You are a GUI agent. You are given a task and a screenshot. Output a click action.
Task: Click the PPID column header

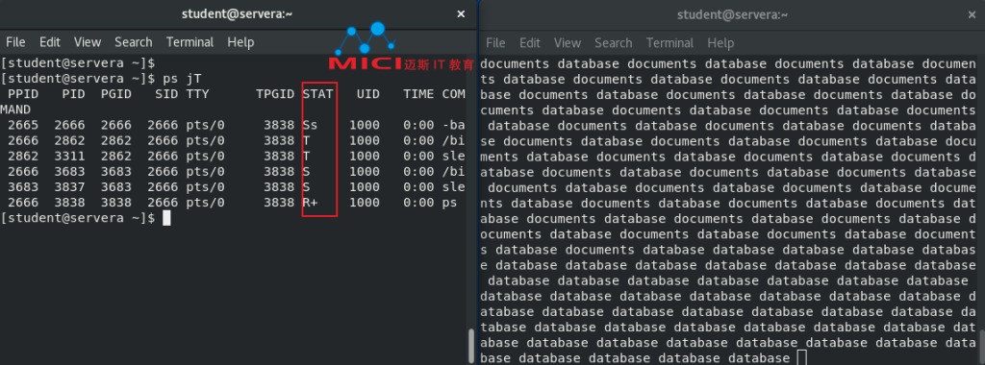coord(23,94)
